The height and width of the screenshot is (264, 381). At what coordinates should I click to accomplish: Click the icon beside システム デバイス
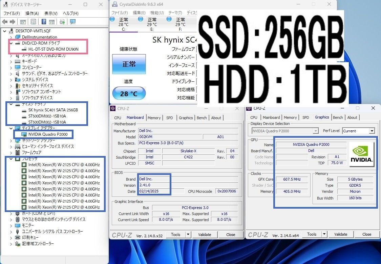18,79
